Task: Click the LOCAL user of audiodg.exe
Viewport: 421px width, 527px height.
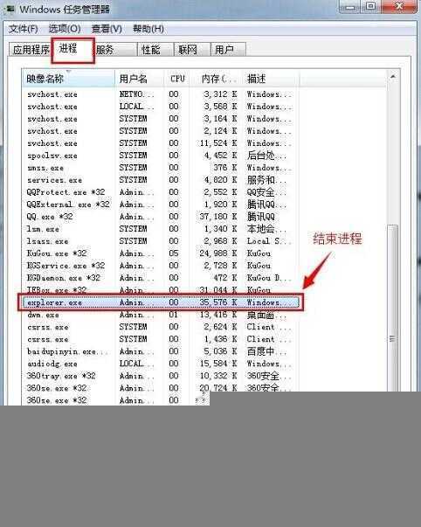Action: (136, 364)
